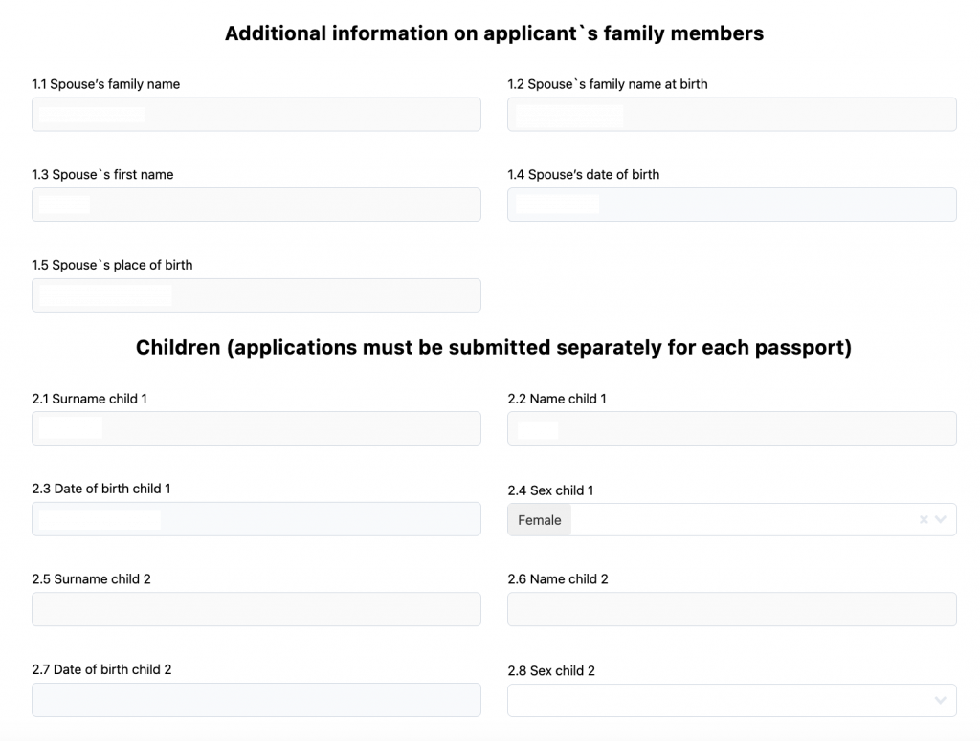Select the Name child 1 field

pyautogui.click(x=732, y=428)
